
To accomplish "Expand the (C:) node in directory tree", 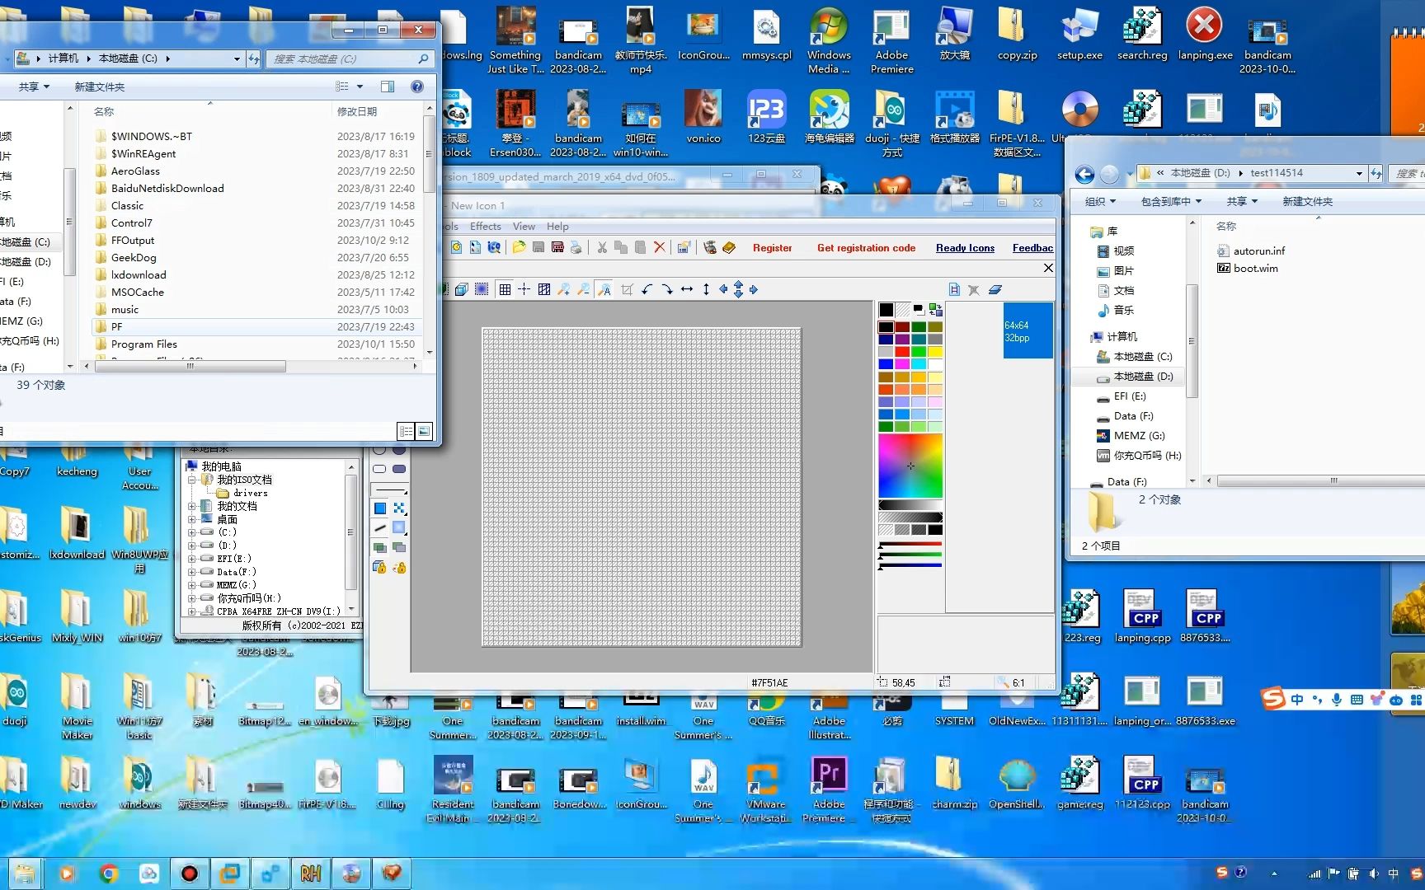I will [191, 532].
